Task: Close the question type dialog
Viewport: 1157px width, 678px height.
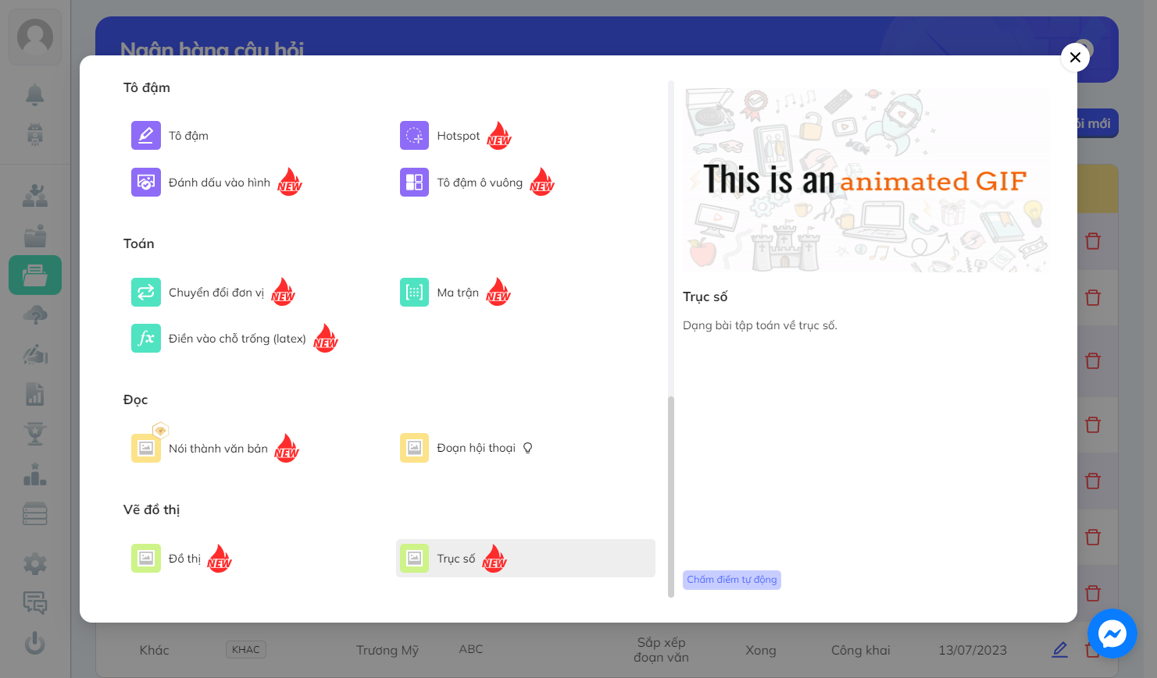Action: point(1075,57)
